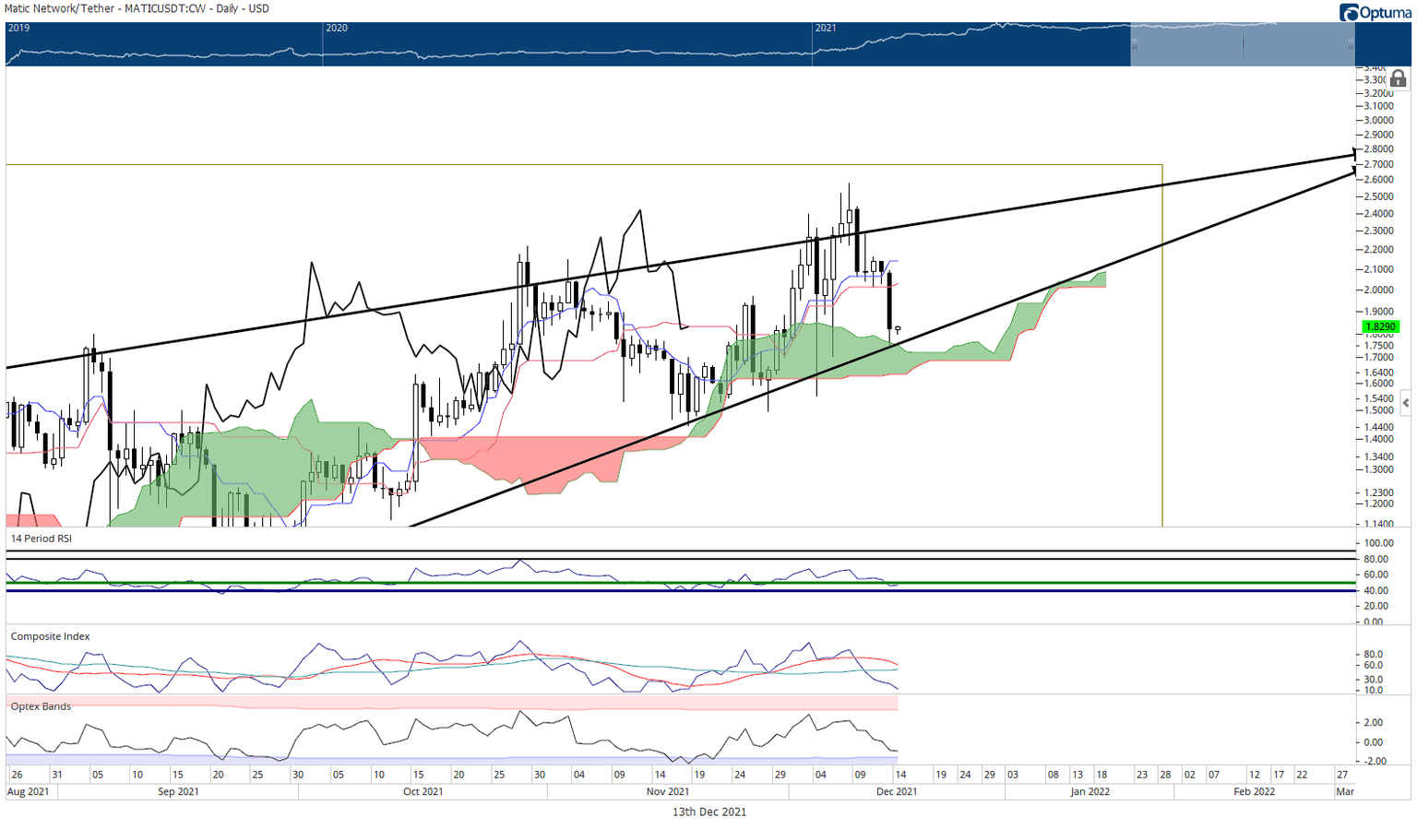Expand the side panel arrow on right edge
The width and height of the screenshot is (1417, 829).
[1405, 403]
